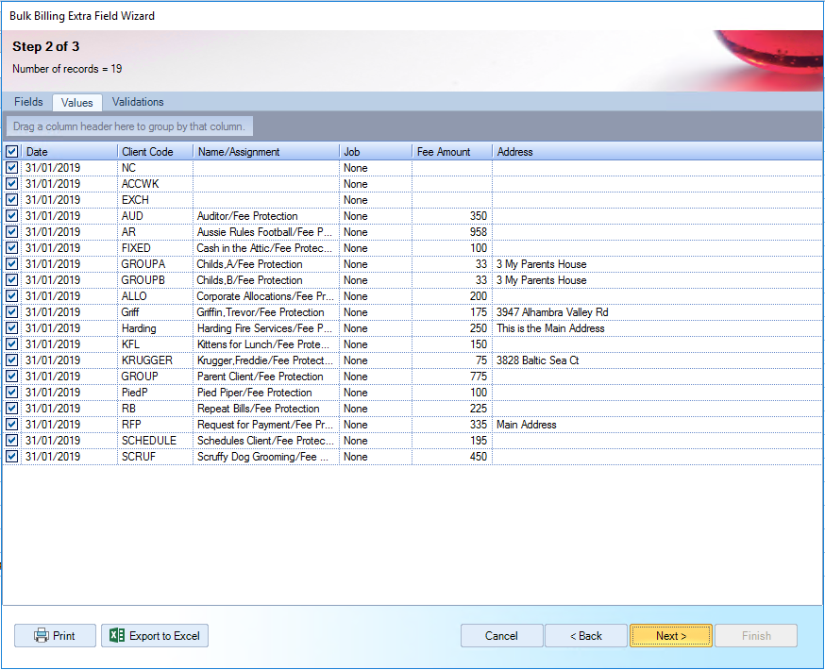Uncheck the row checkbox for client PiedP
The height and width of the screenshot is (670, 825).
[x=11, y=393]
